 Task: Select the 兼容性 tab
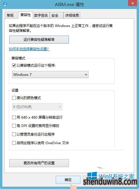point(26,15)
